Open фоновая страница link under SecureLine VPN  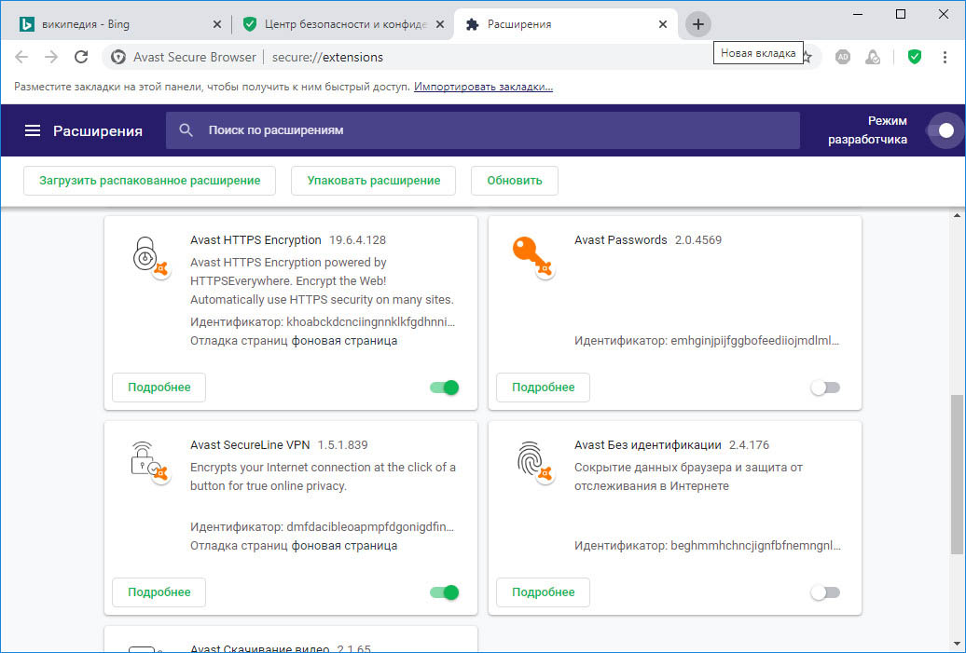[344, 545]
